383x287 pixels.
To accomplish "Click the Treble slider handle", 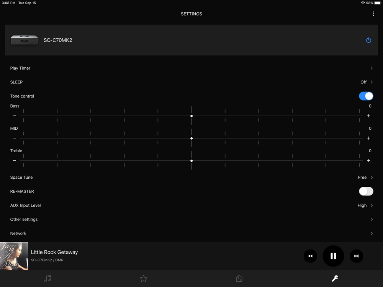I will [x=191, y=161].
